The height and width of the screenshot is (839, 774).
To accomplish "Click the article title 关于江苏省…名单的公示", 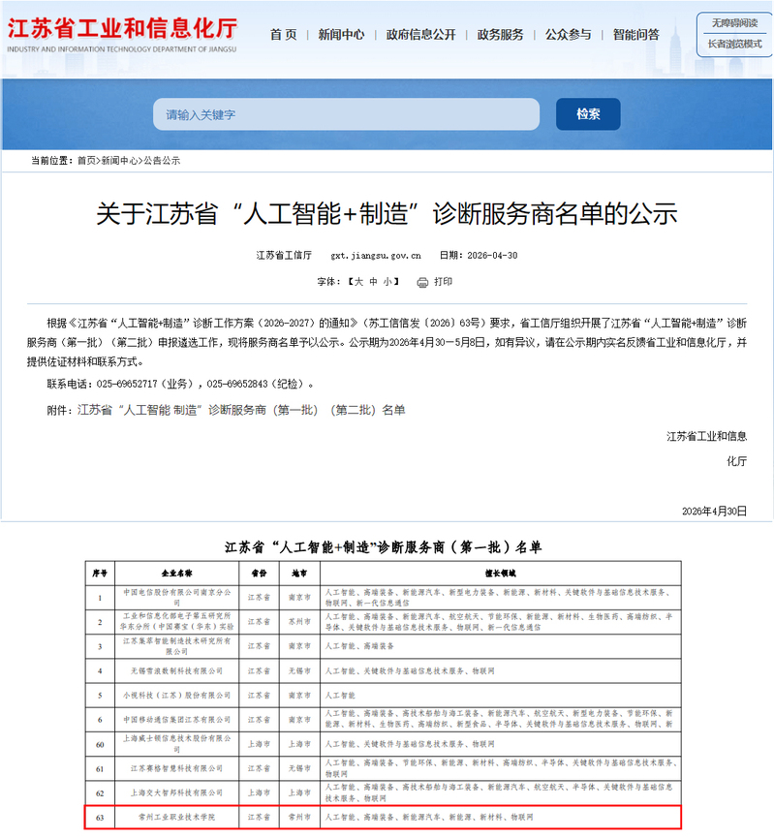I will pos(387,213).
